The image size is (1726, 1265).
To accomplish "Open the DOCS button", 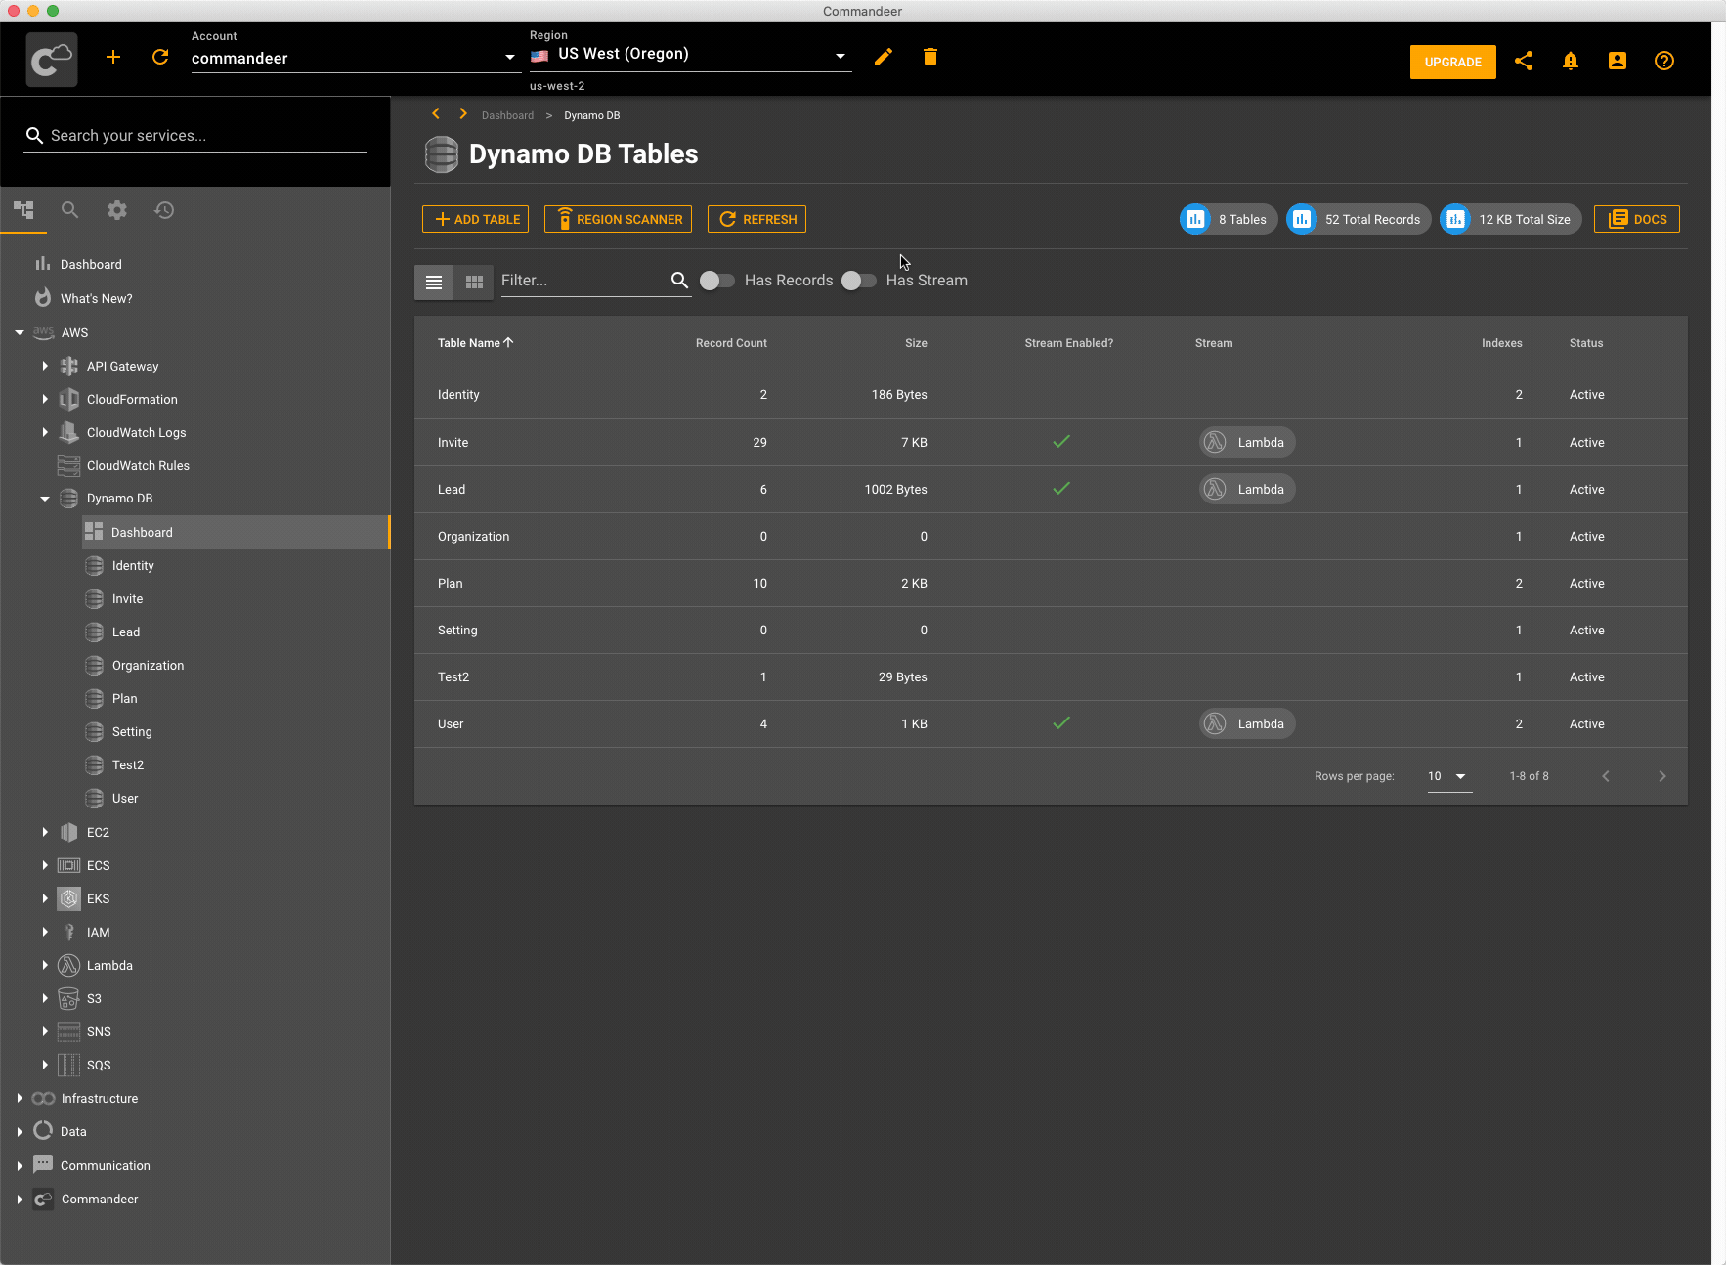I will point(1637,219).
